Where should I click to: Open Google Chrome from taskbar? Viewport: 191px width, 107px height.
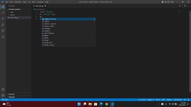pyautogui.click(x=107, y=104)
